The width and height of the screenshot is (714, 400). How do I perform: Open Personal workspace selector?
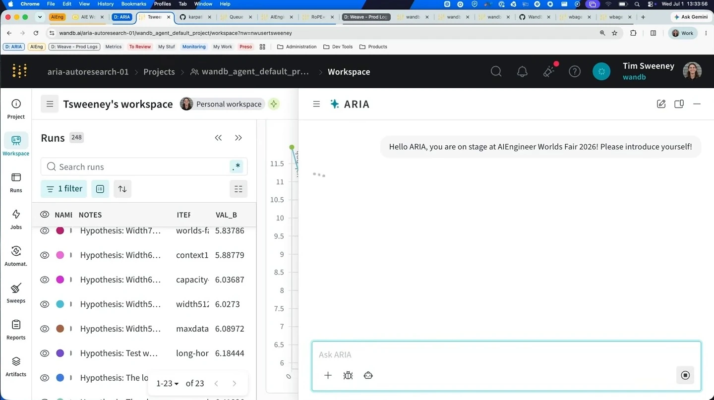click(221, 104)
